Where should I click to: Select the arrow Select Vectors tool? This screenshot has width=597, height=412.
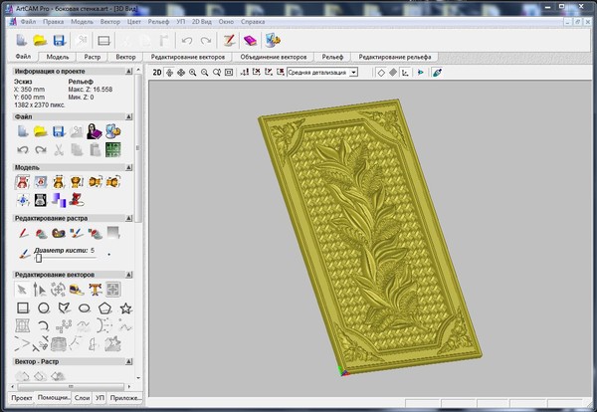coord(22,290)
